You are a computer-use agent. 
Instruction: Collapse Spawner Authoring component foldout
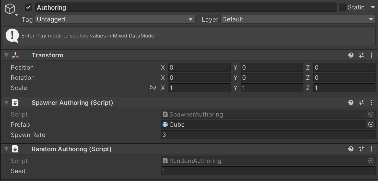pos(7,103)
